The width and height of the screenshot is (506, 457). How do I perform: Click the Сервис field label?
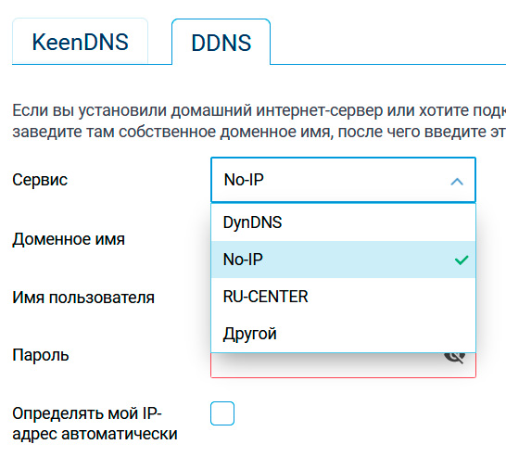click(x=40, y=180)
